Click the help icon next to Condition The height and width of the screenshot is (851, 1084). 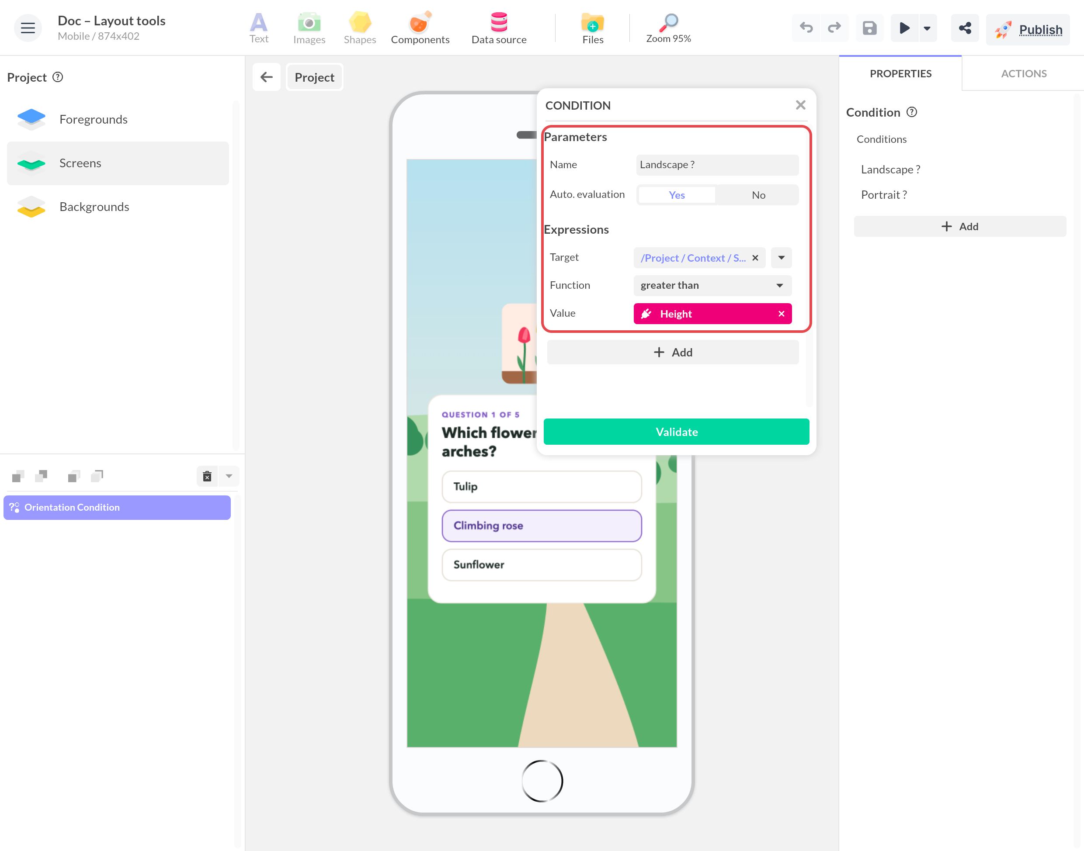[x=911, y=112]
